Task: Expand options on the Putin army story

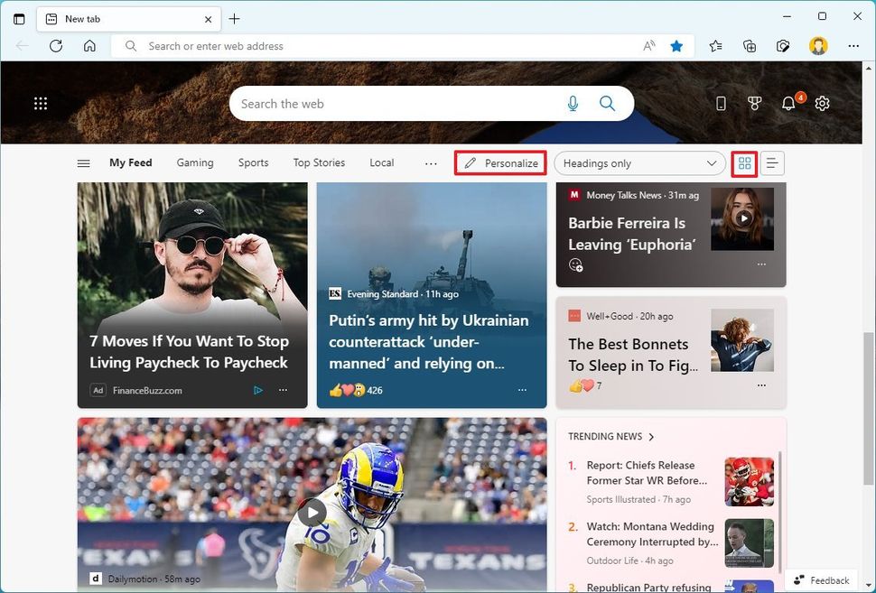Action: (x=522, y=390)
